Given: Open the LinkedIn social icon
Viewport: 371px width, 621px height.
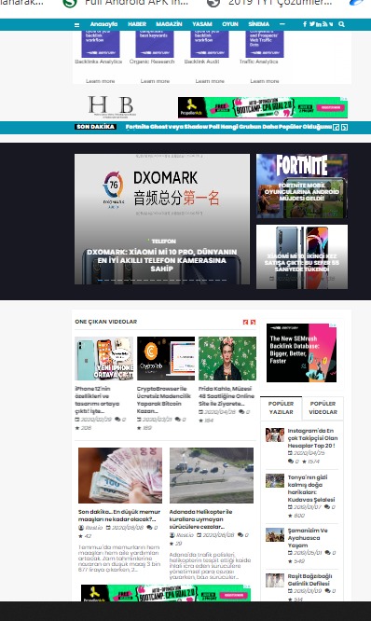Looking at the screenshot, I should coord(319,24).
